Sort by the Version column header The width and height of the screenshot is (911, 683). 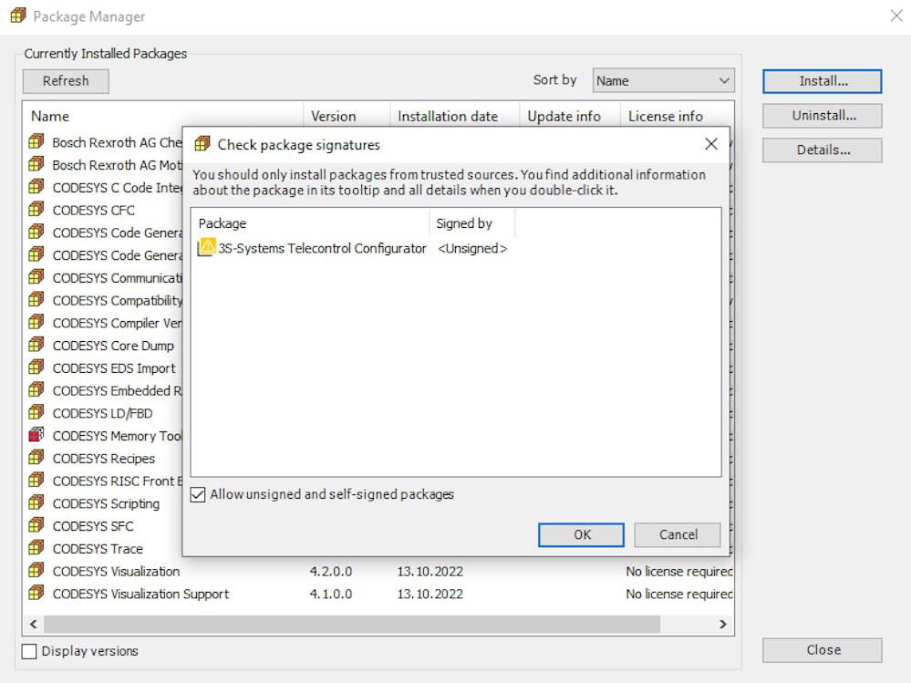pyautogui.click(x=347, y=116)
